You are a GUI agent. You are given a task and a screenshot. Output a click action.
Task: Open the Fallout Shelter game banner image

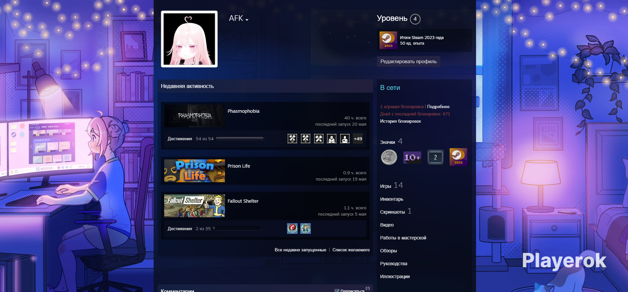[195, 206]
